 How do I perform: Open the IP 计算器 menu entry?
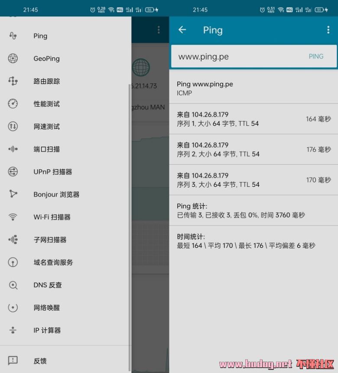(x=47, y=330)
